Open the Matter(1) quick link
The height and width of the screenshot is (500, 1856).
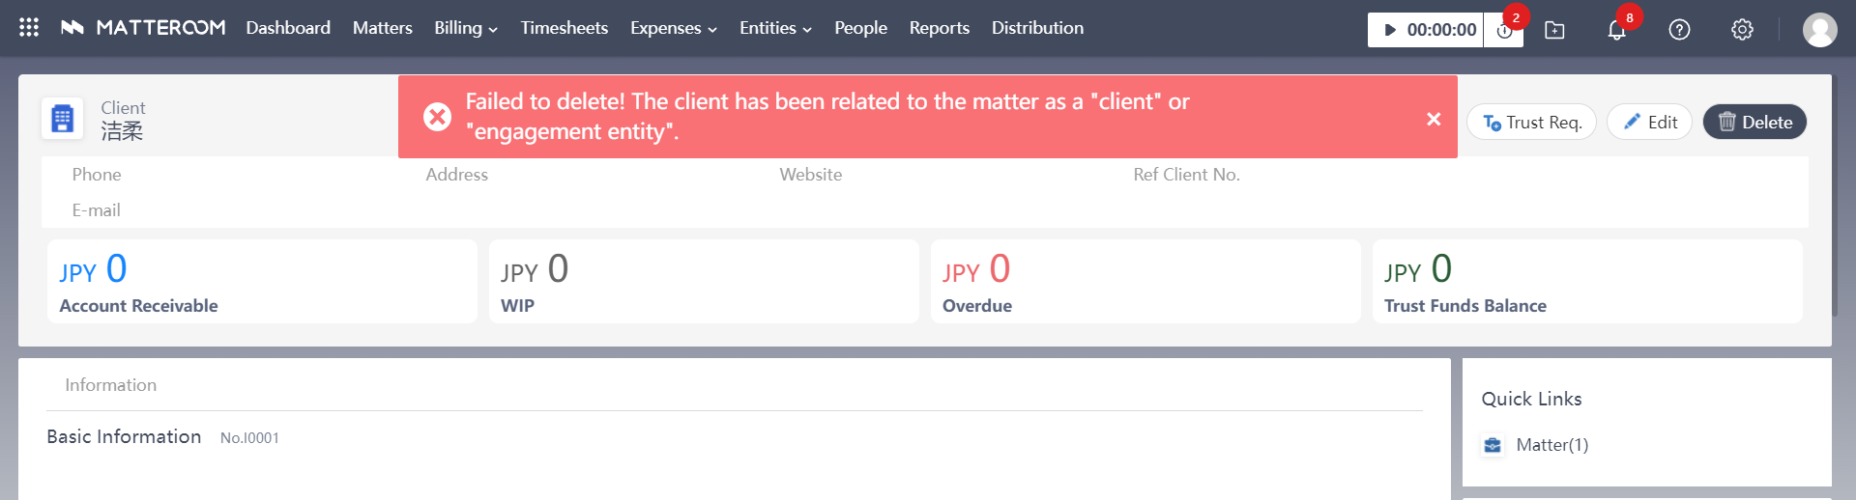pos(1551,445)
